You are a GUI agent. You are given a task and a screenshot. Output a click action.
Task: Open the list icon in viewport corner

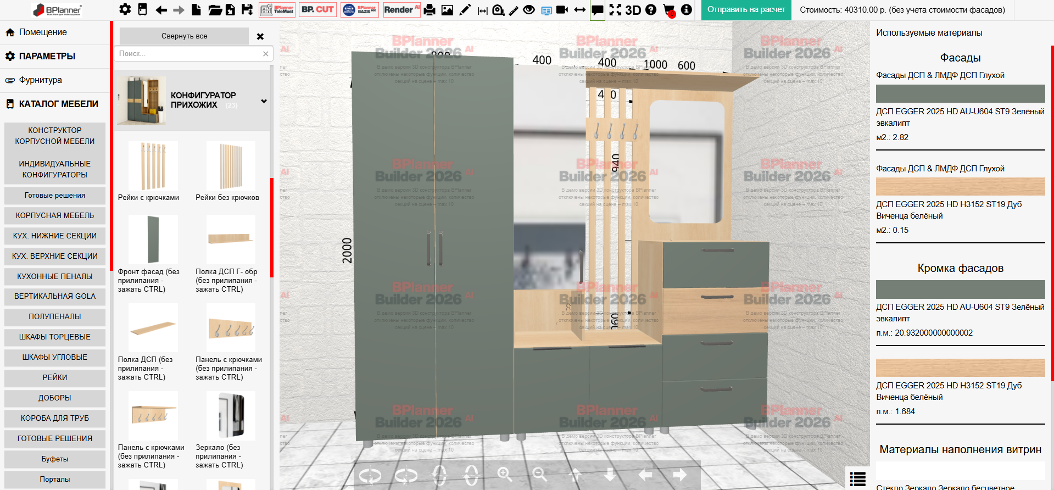(857, 479)
